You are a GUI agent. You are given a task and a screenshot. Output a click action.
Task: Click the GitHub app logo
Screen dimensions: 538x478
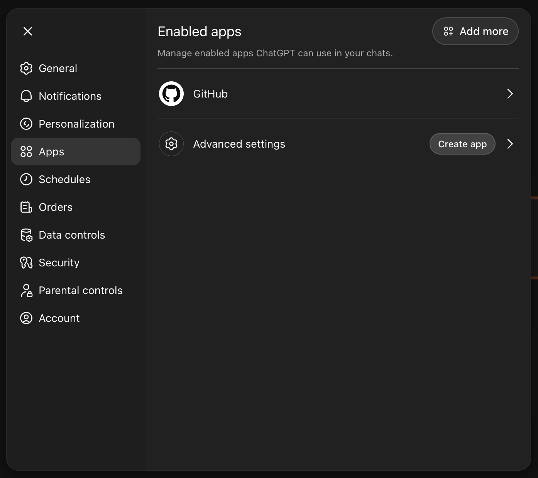click(171, 94)
